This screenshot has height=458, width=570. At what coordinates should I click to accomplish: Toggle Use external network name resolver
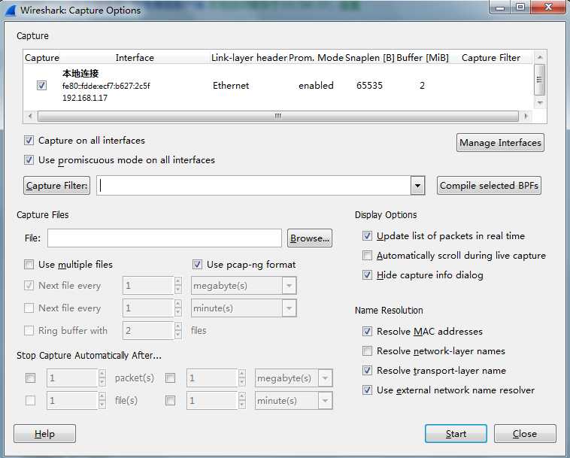(367, 390)
